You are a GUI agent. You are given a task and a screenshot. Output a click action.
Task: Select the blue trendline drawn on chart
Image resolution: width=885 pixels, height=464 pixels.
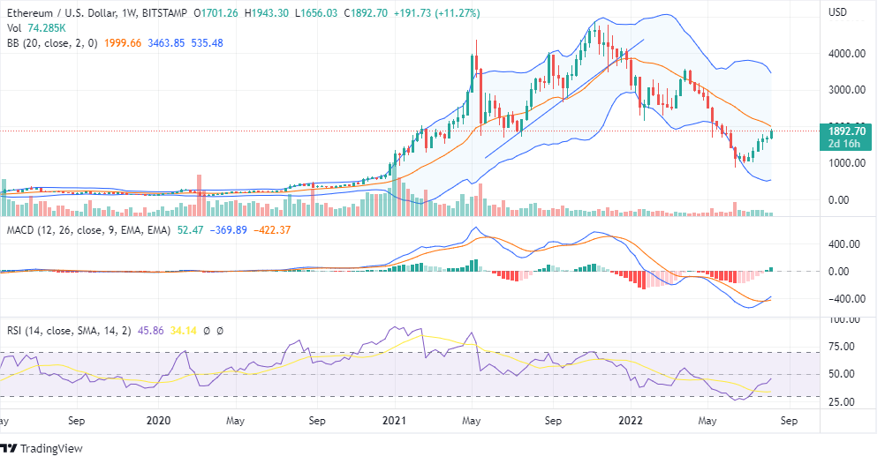[x=565, y=97]
